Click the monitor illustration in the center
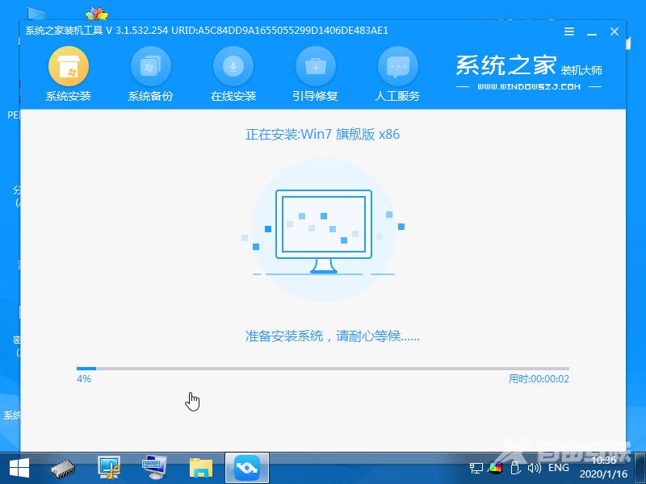The width and height of the screenshot is (646, 484). [x=324, y=232]
